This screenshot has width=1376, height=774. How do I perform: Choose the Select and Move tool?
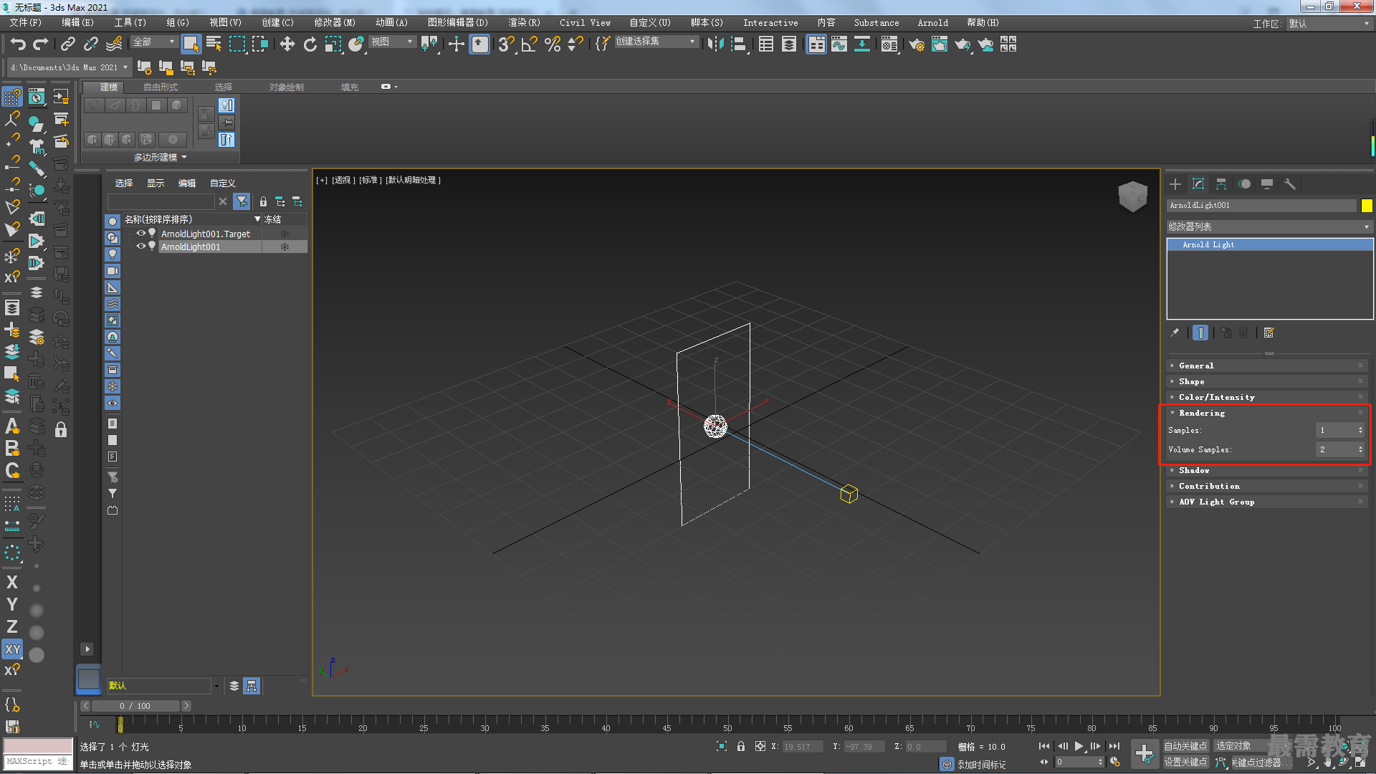point(287,44)
